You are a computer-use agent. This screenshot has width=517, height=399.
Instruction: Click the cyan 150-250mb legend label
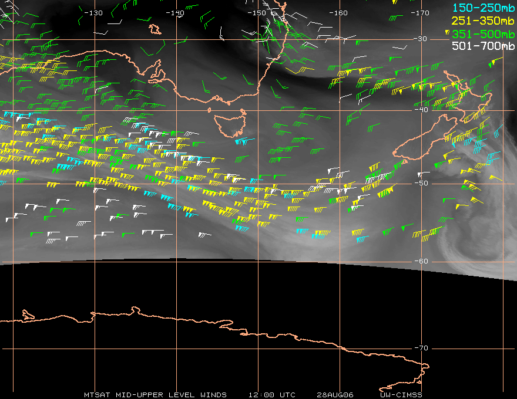pyautogui.click(x=483, y=8)
